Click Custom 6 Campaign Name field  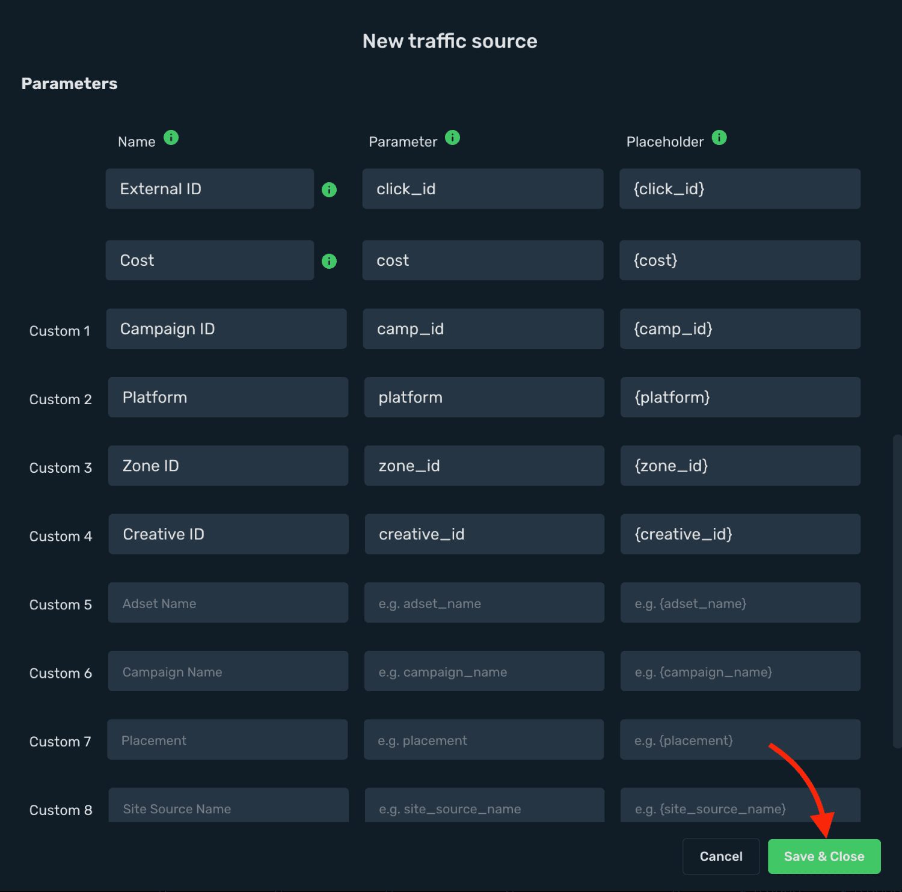(x=229, y=671)
